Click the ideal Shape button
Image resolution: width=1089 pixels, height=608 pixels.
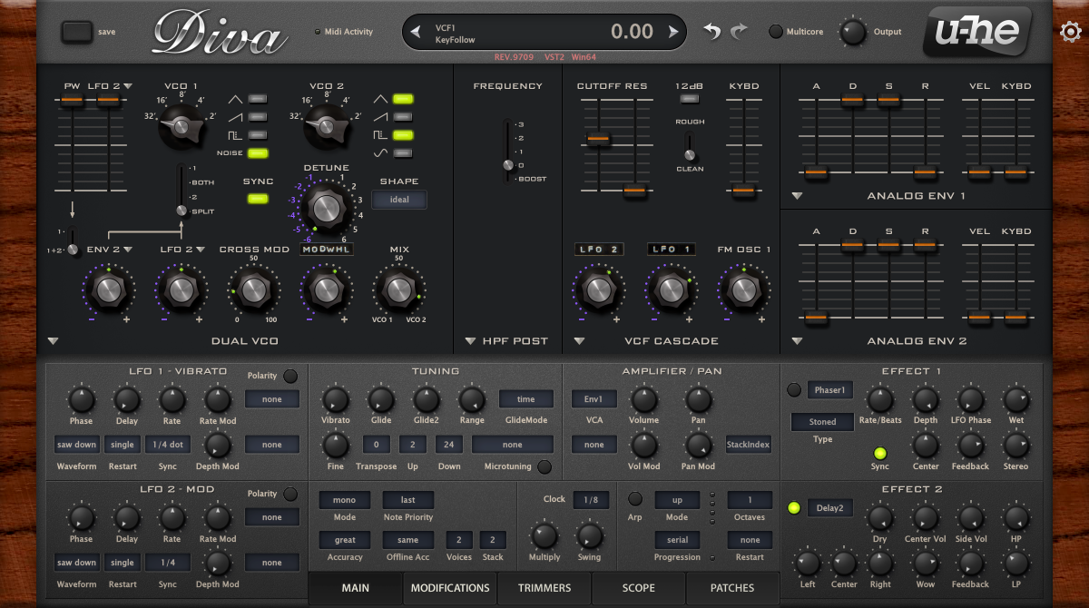point(399,200)
